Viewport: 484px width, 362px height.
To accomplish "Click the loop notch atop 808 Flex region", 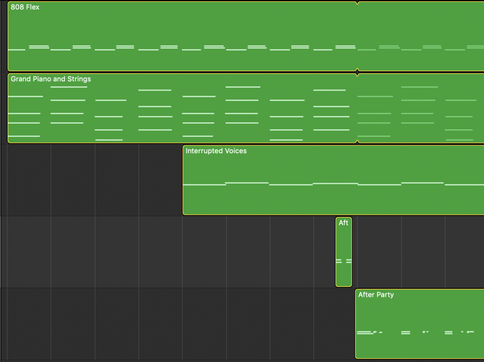I will click(x=357, y=3).
